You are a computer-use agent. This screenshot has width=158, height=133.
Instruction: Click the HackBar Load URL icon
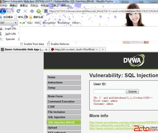[x=1, y=29]
